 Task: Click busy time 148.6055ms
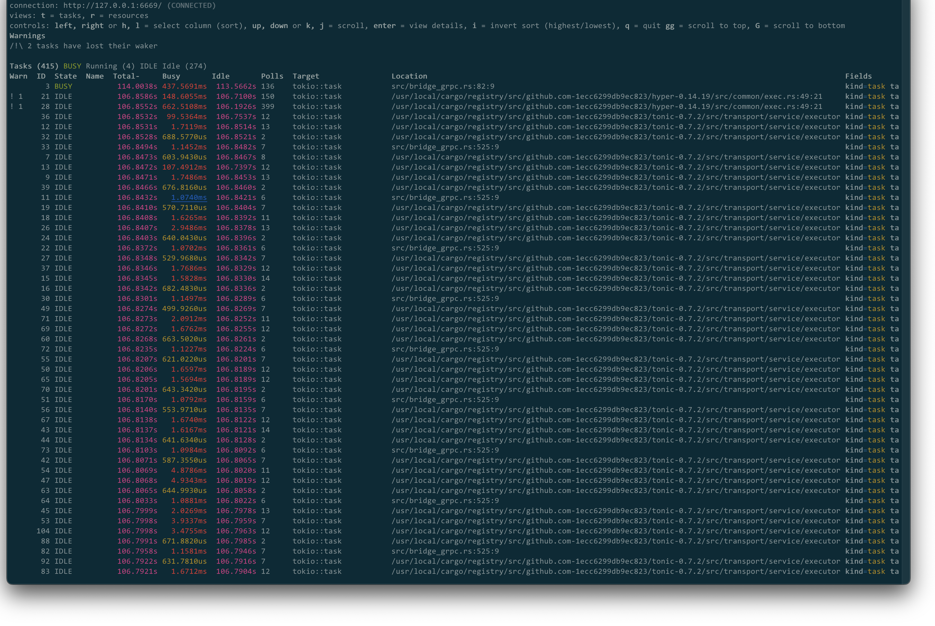(184, 96)
